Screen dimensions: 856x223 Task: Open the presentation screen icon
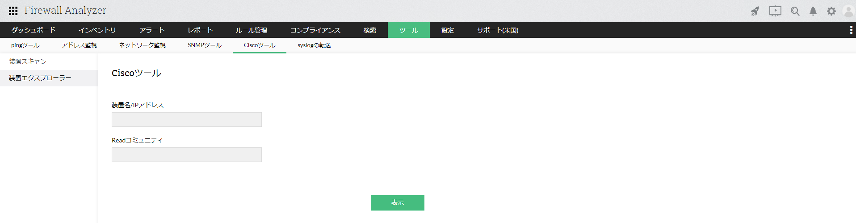[x=775, y=11]
